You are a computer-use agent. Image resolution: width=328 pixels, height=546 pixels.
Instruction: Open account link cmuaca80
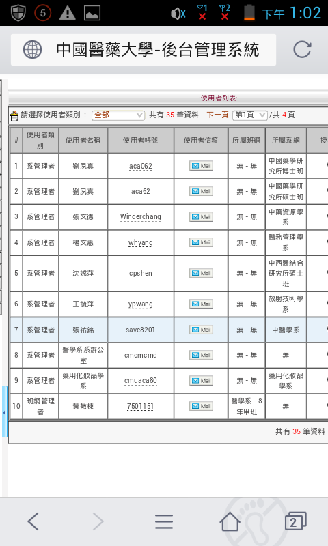click(x=141, y=381)
